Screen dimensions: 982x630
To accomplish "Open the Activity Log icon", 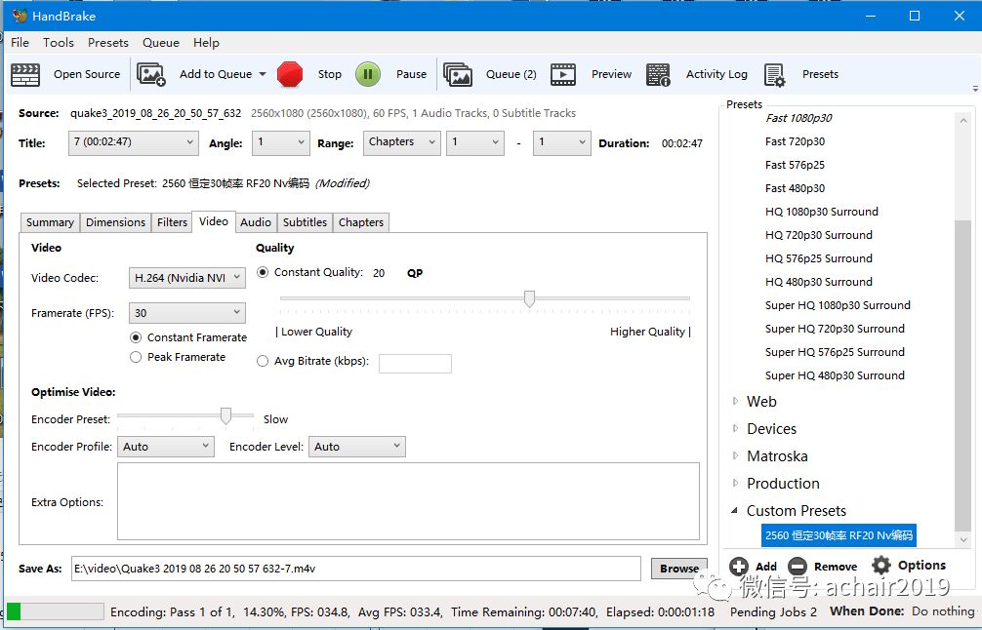I will click(x=659, y=74).
